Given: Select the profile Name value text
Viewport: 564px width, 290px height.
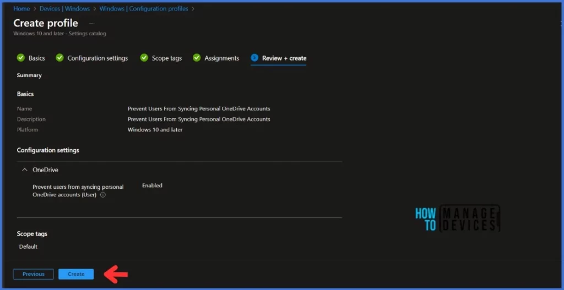Looking at the screenshot, I should point(199,108).
